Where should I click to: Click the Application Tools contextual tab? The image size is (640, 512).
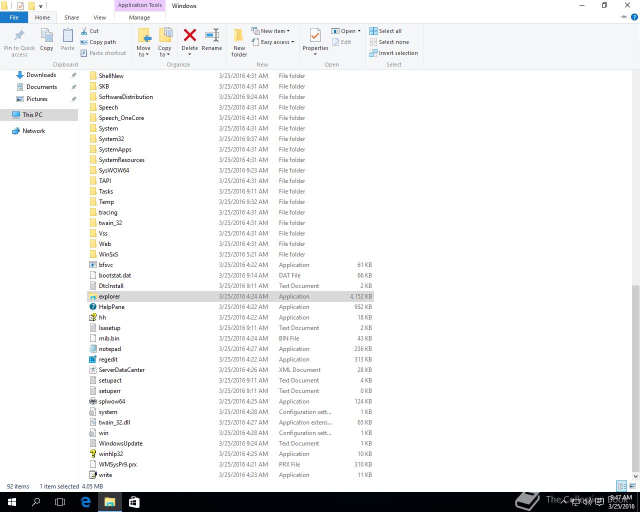140,5
